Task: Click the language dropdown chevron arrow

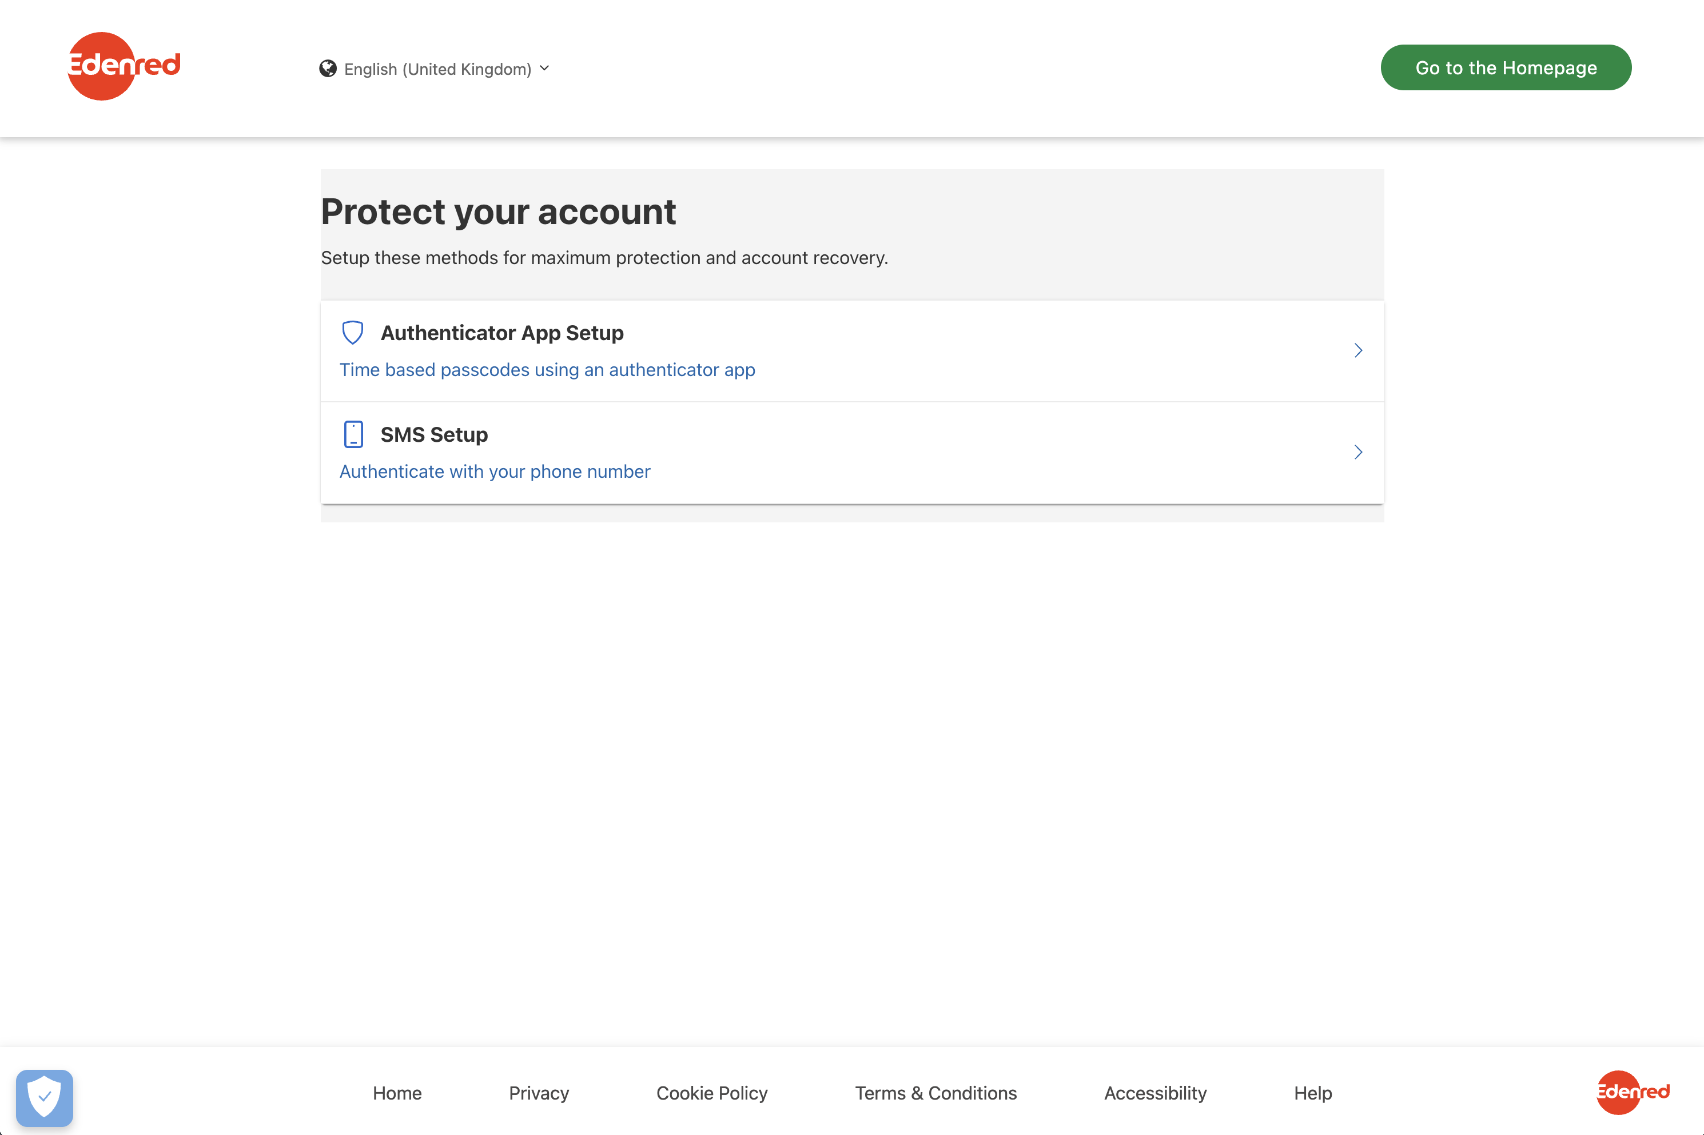Action: 544,68
